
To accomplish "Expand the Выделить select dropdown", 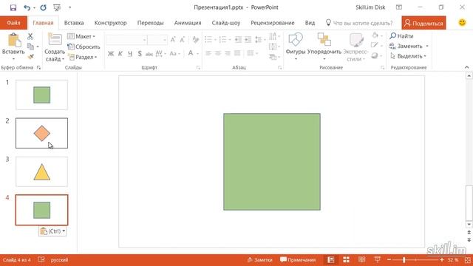I will tap(425, 56).
